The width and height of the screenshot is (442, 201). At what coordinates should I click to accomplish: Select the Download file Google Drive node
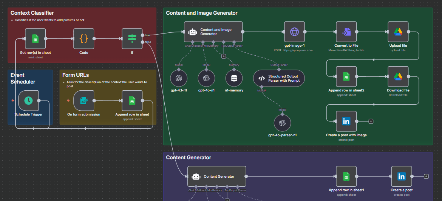pyautogui.click(x=398, y=76)
